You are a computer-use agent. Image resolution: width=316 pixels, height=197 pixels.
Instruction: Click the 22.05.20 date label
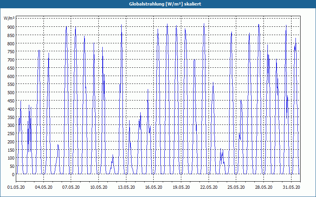(x=209, y=187)
